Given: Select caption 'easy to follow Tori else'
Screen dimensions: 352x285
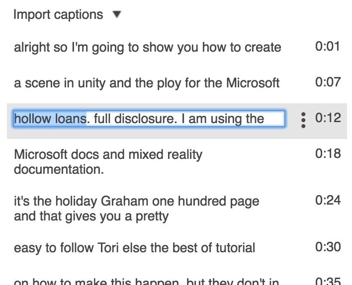Looking at the screenshot, I should point(134,247).
